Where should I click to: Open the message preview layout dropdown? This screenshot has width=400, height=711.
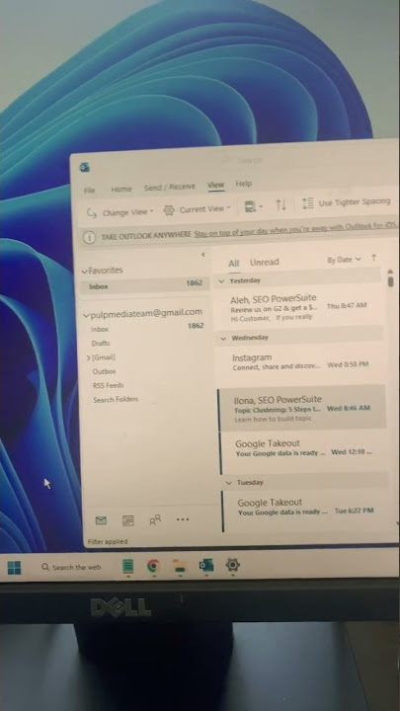[x=253, y=206]
